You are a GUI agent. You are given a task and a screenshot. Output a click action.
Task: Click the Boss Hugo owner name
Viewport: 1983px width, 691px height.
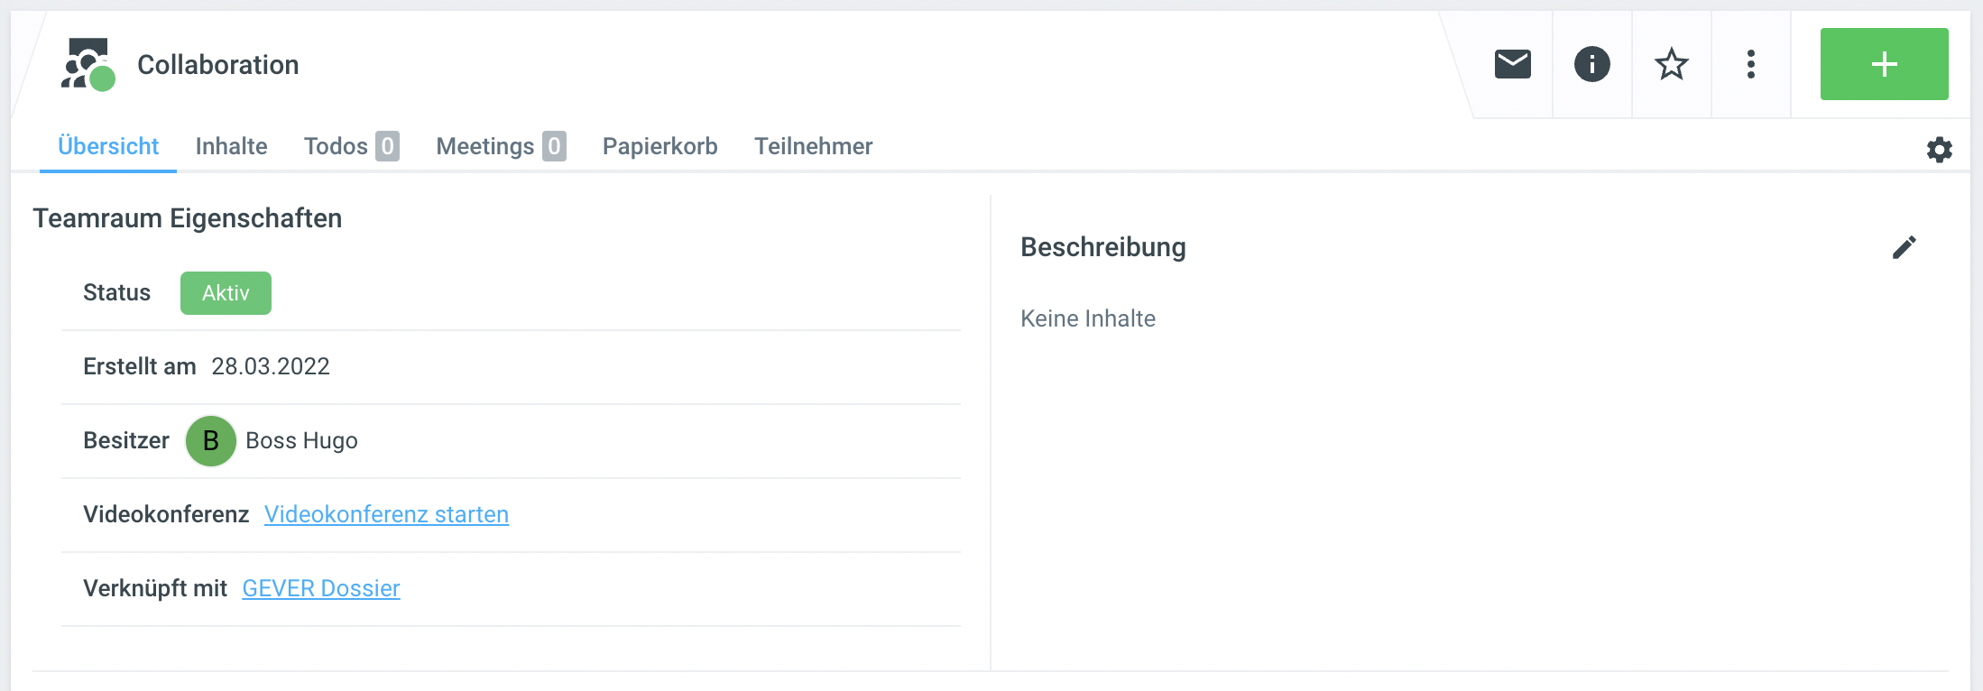pos(301,441)
